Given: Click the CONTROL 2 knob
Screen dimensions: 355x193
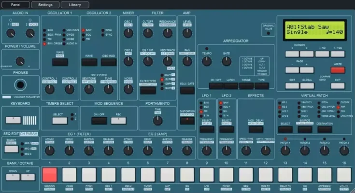Looking at the screenshot, I should tap(69, 89).
